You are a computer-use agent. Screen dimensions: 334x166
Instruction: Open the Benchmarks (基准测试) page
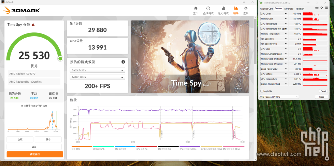(208, 11)
